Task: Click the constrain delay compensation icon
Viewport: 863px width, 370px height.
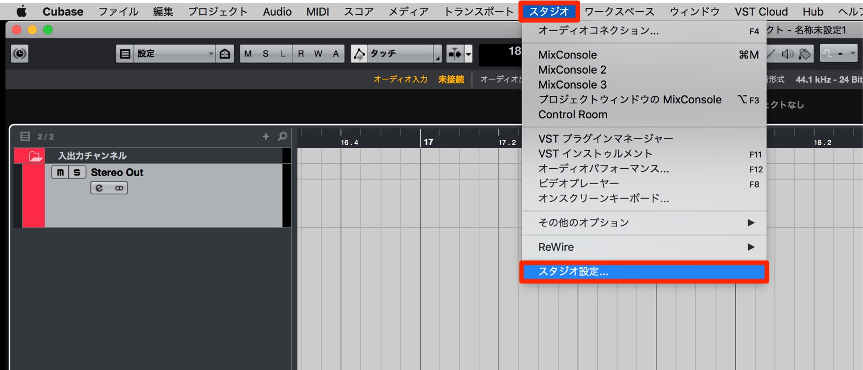Action: point(225,54)
